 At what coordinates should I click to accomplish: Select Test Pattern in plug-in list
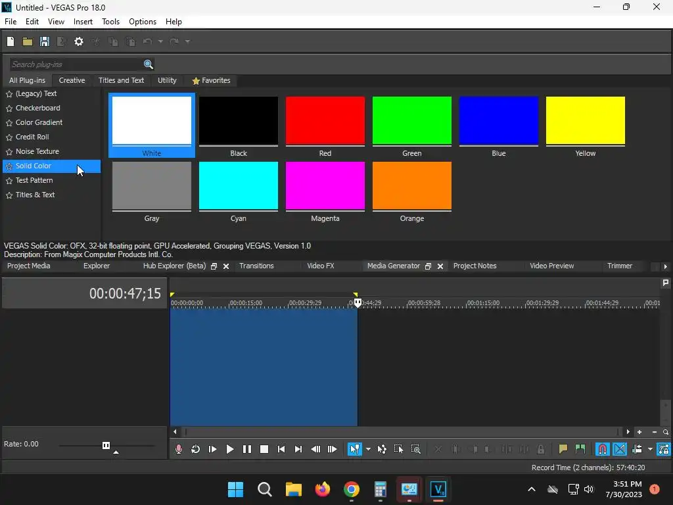[x=34, y=180]
